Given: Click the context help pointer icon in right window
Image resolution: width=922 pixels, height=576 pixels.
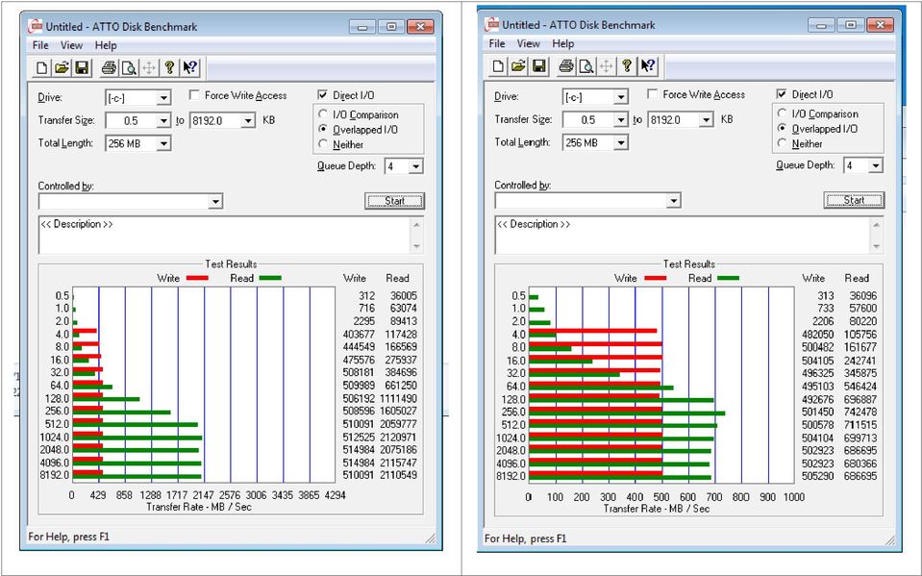Looking at the screenshot, I should (647, 66).
